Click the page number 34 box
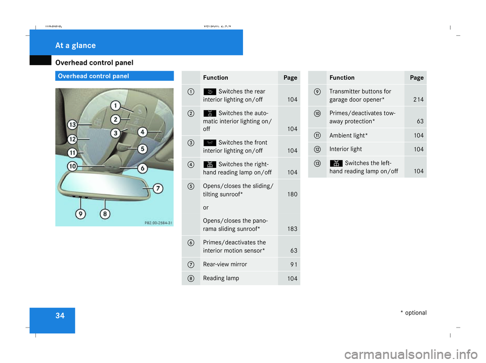This screenshot has width=486, height=363. (x=52, y=320)
